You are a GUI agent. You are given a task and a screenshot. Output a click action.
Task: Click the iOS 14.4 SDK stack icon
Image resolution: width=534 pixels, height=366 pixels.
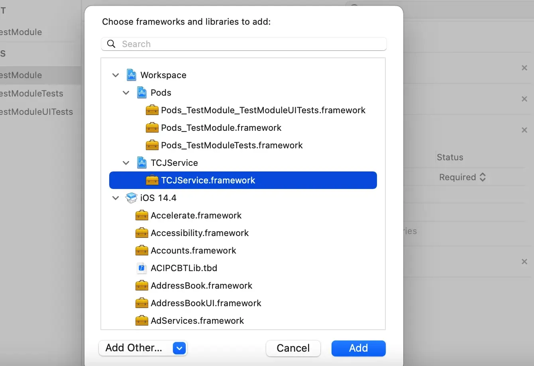pyautogui.click(x=131, y=198)
